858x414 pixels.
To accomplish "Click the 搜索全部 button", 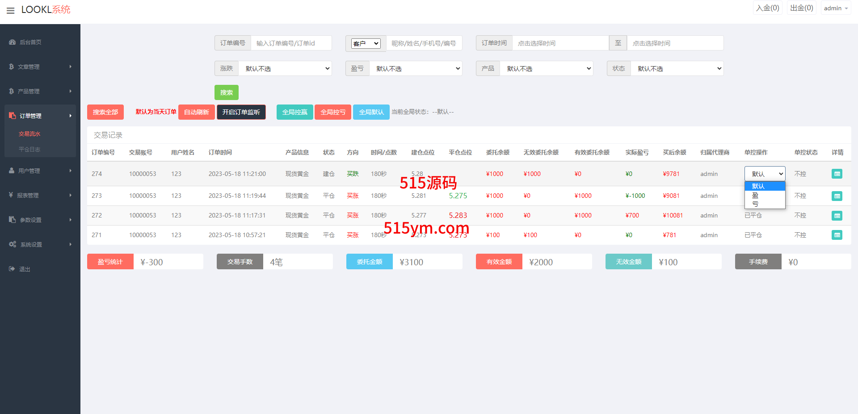I will (x=105, y=112).
